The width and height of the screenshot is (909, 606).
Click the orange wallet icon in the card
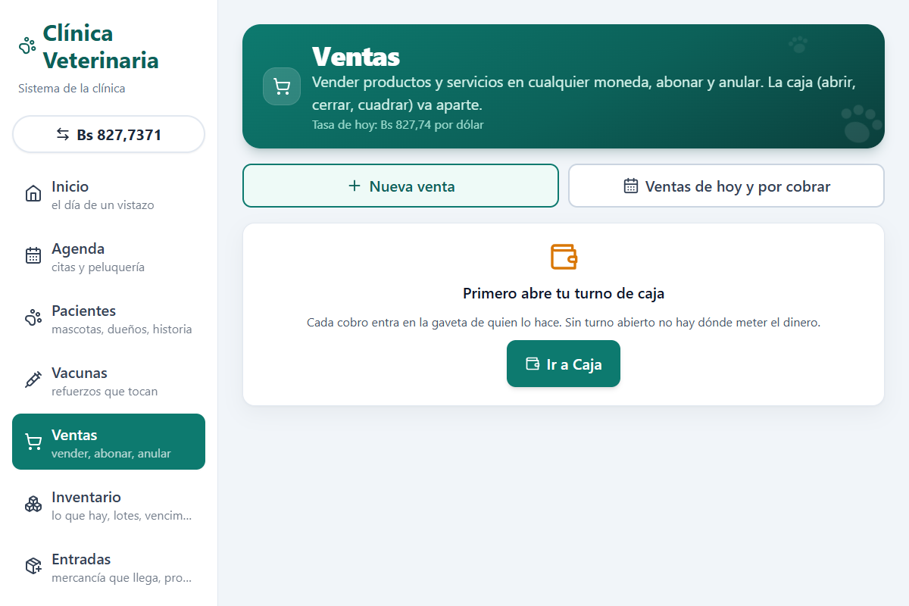tap(564, 257)
